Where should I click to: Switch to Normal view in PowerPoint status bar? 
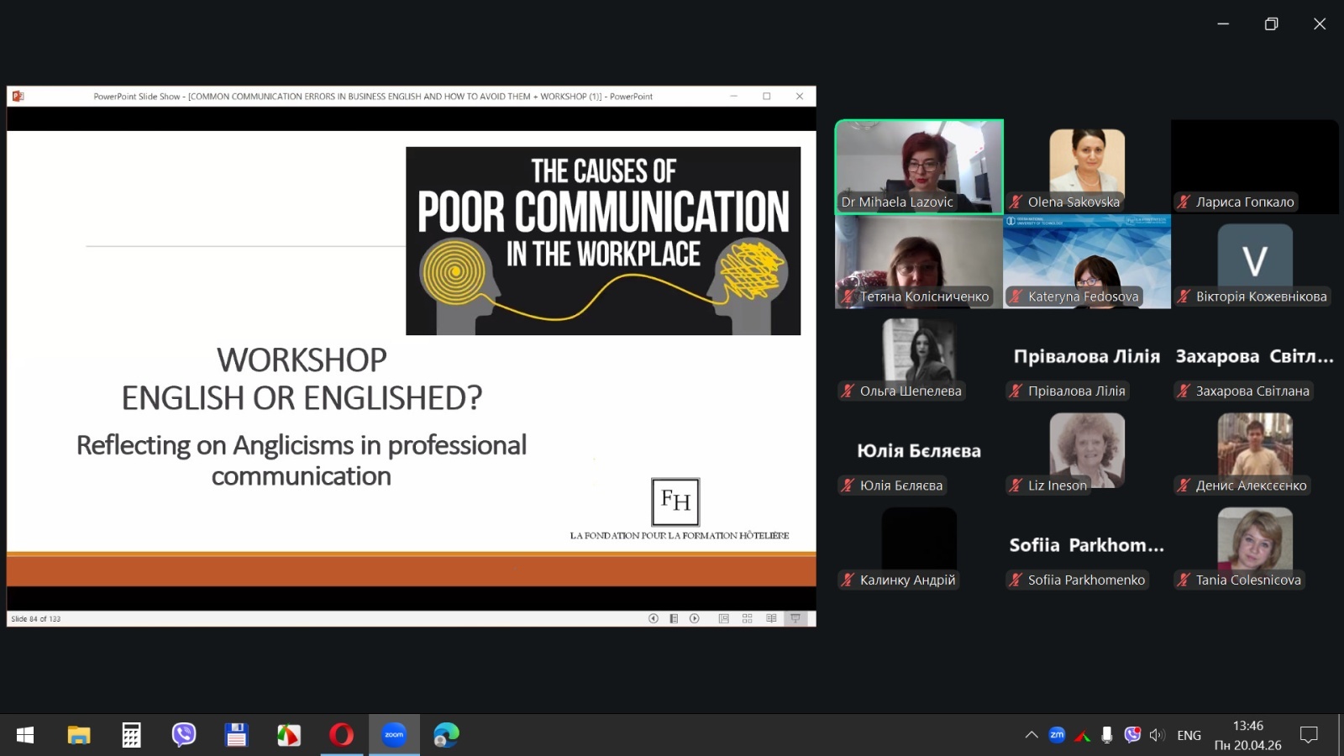pyautogui.click(x=723, y=618)
